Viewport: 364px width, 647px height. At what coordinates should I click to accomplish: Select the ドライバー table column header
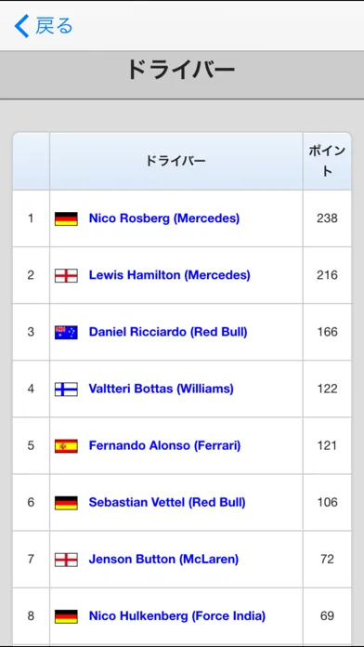[x=176, y=162]
